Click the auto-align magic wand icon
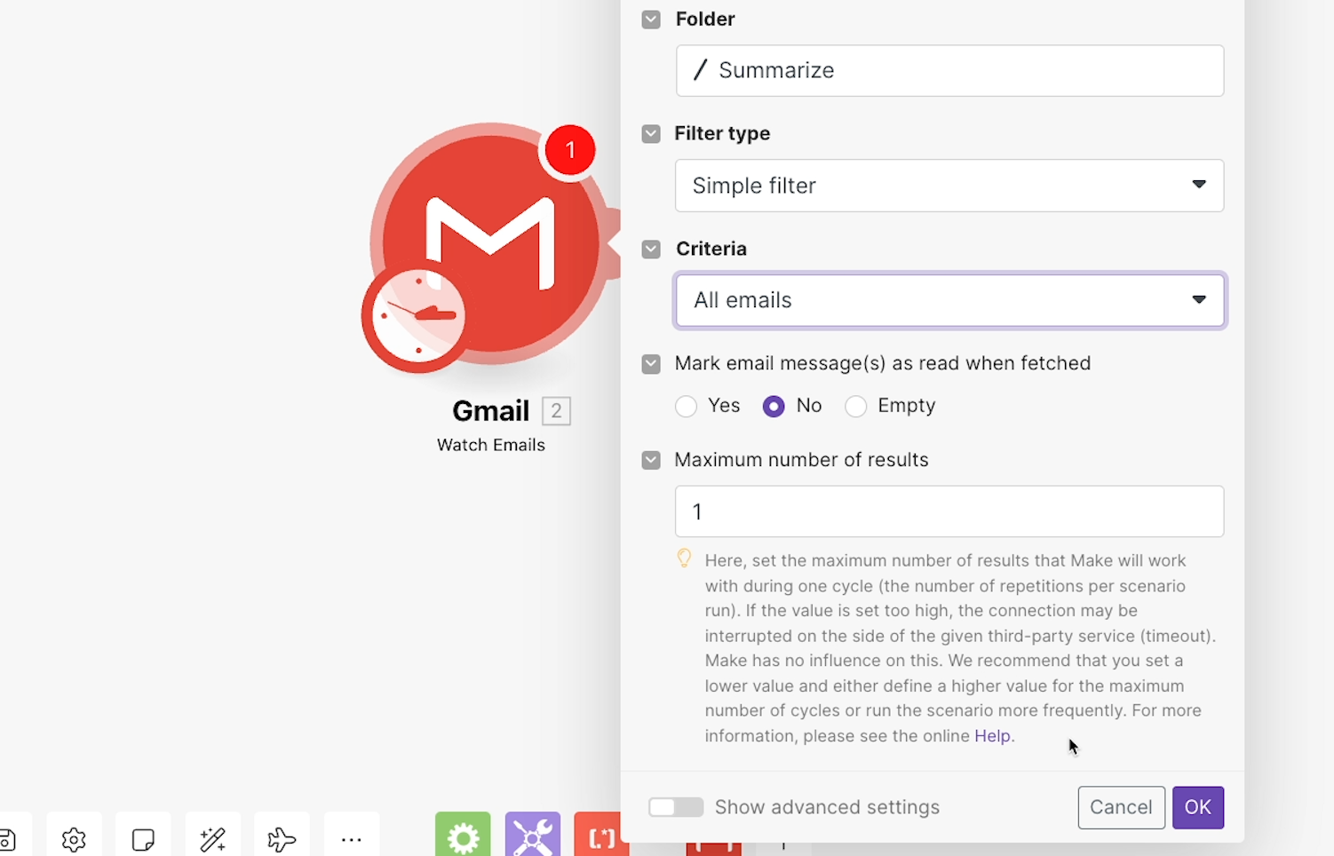 [x=212, y=838]
